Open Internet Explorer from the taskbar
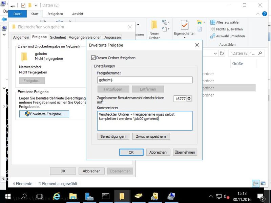 click(x=56, y=196)
